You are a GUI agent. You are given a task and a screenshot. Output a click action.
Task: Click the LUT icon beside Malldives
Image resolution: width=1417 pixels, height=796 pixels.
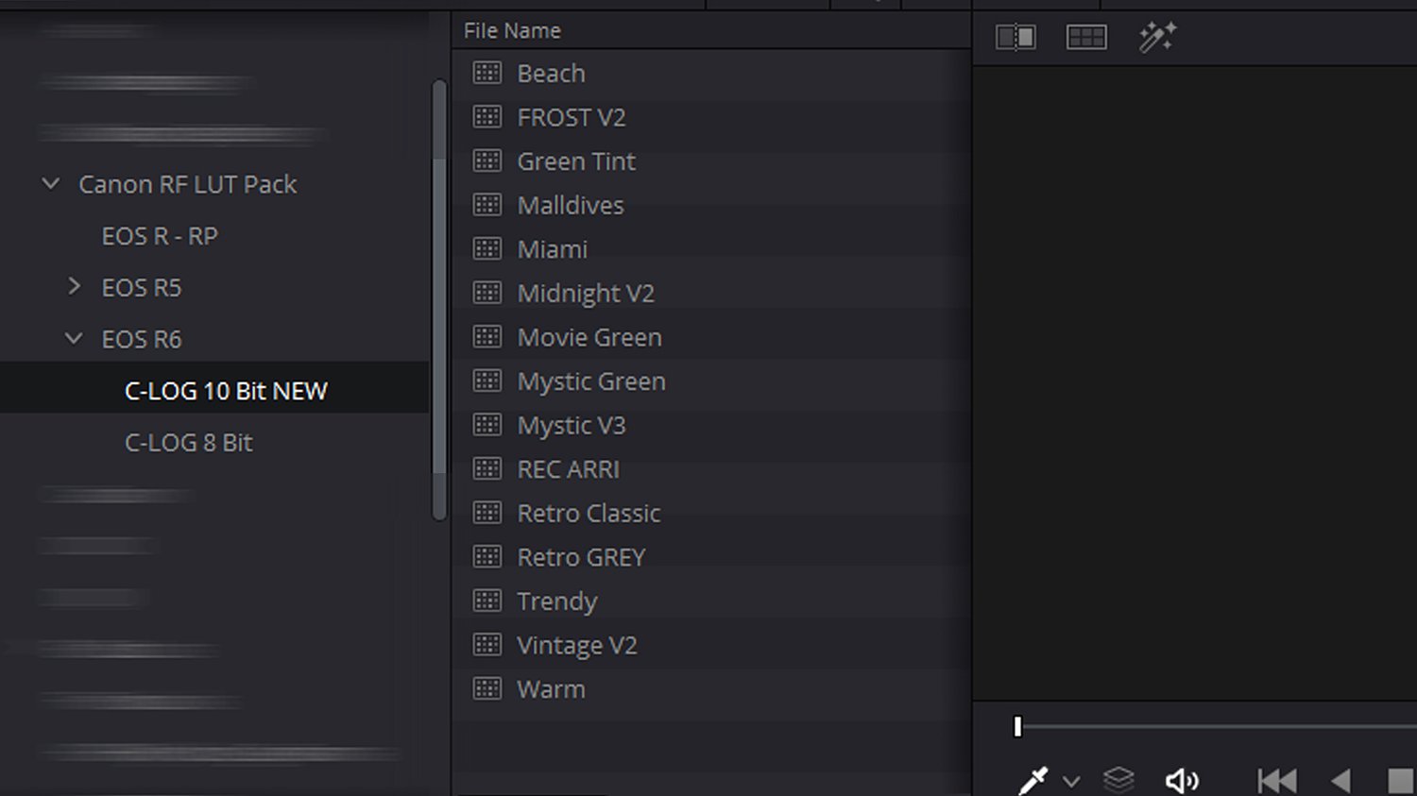point(487,205)
